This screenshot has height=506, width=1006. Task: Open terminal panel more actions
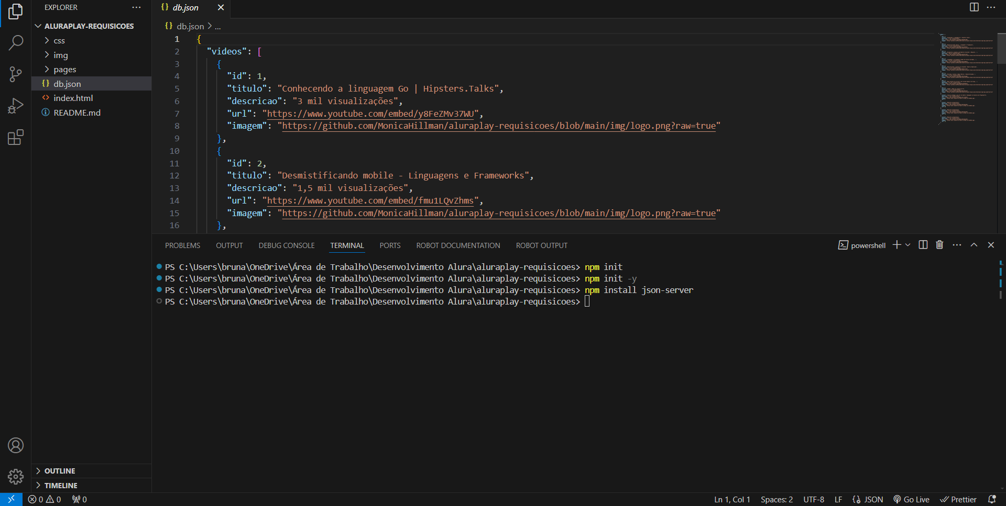tap(957, 245)
